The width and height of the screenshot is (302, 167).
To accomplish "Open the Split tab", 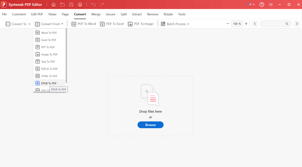I will click(x=124, y=14).
